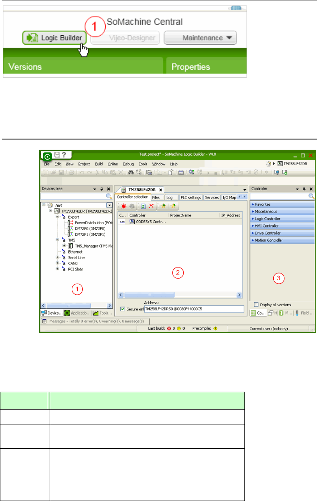Screen dimensions: 317x501
Task: Close the TM258LF42DR editor tab
Action: [161, 190]
